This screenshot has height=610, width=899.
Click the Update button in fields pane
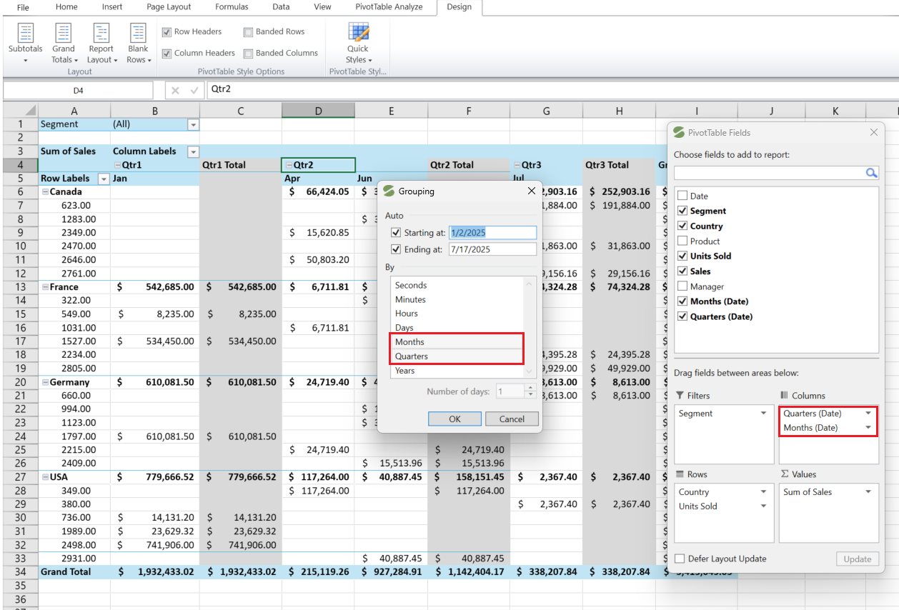click(x=857, y=559)
